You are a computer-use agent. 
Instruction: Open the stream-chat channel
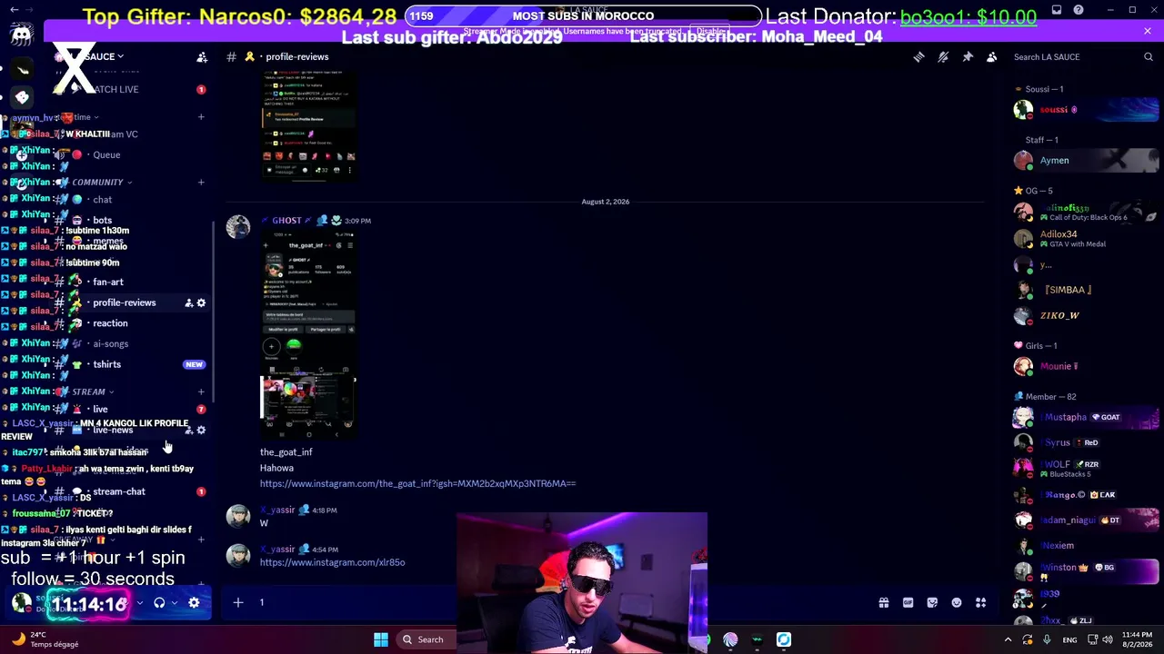(132, 491)
